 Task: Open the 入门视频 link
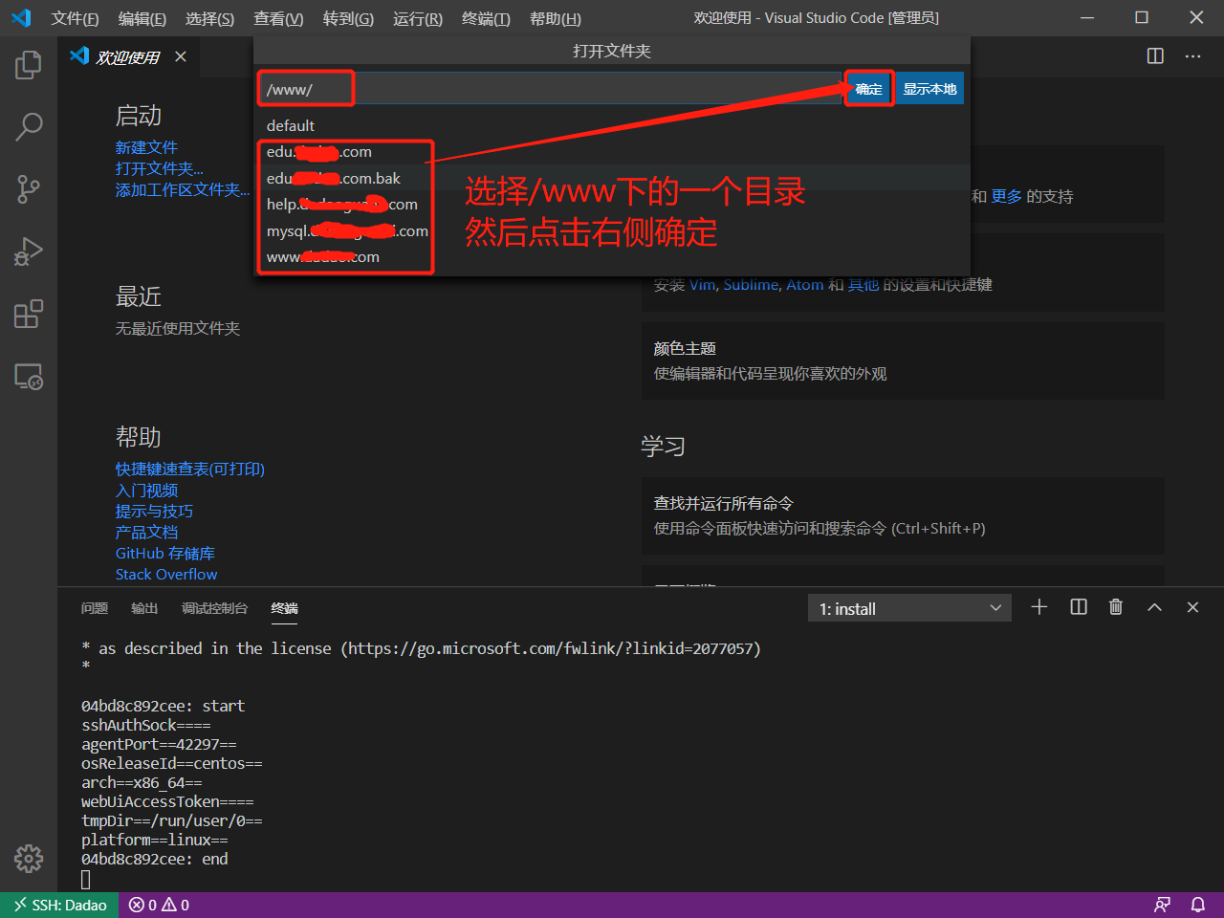pyautogui.click(x=146, y=490)
